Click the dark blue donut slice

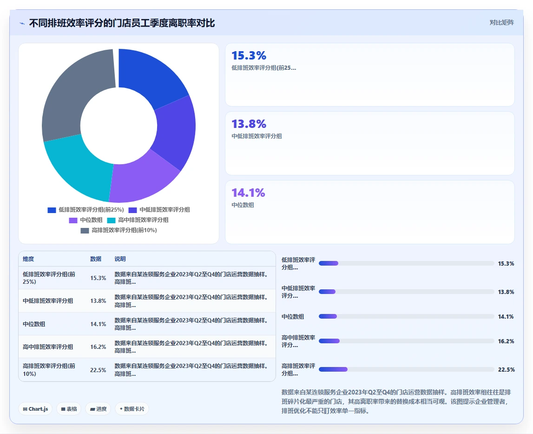pos(150,77)
